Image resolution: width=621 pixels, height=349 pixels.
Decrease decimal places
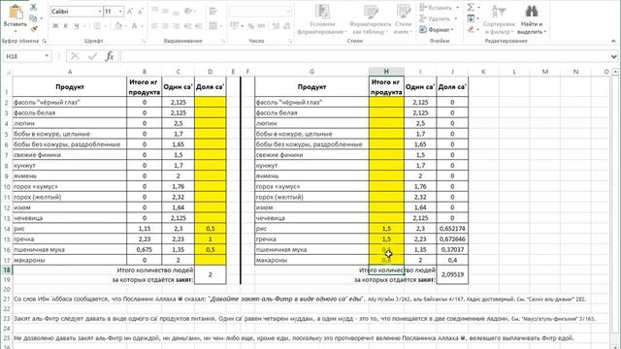tap(286, 26)
